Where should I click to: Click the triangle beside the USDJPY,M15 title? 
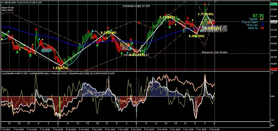2,2
